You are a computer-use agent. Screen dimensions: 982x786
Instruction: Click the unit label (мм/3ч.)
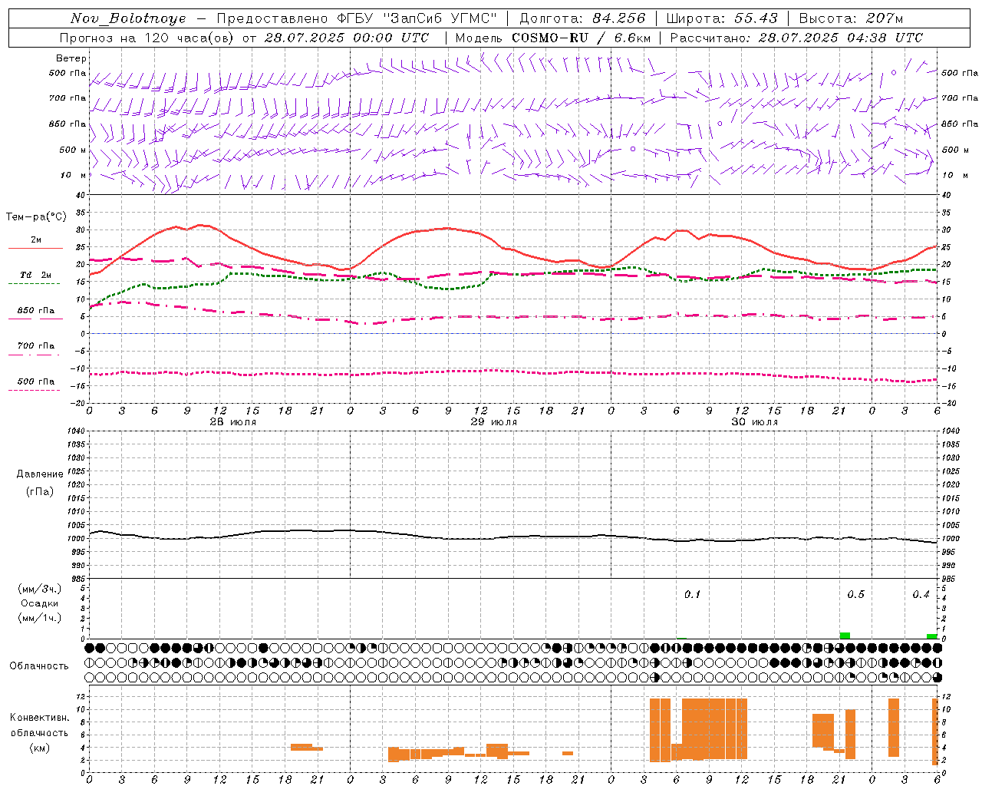[x=40, y=589]
